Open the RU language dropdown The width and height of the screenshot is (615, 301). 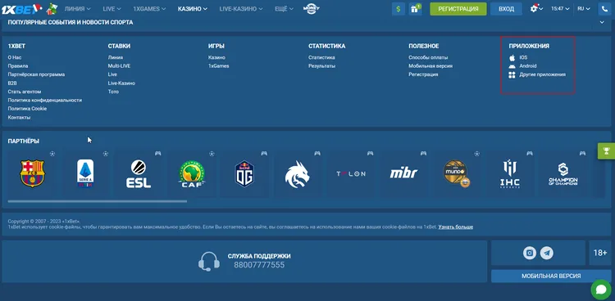tap(584, 9)
